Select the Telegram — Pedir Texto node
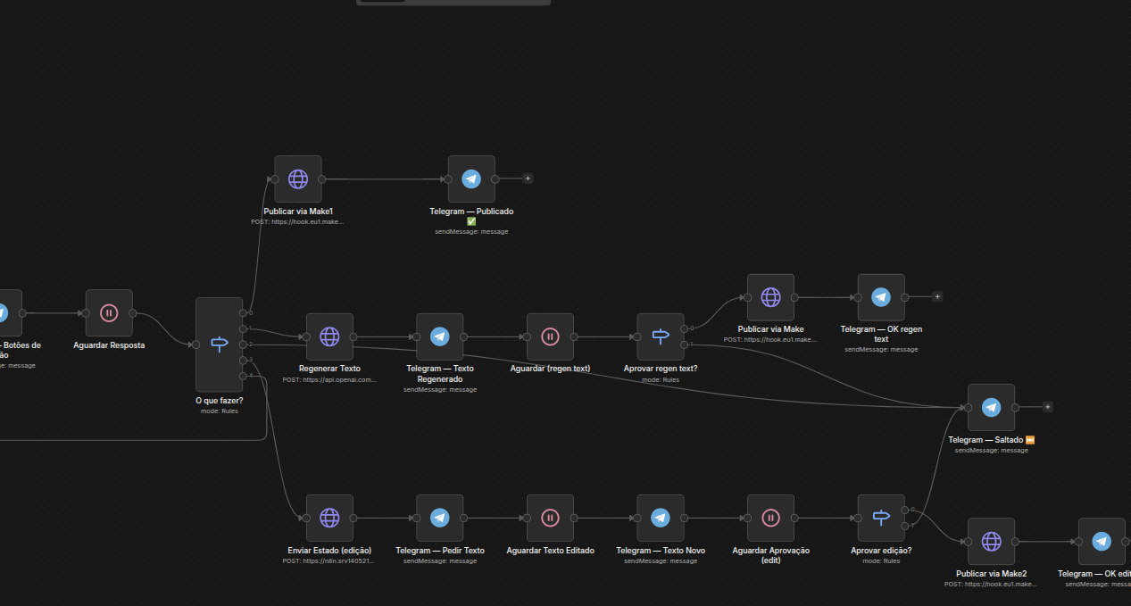Image resolution: width=1131 pixels, height=606 pixels. [x=439, y=518]
